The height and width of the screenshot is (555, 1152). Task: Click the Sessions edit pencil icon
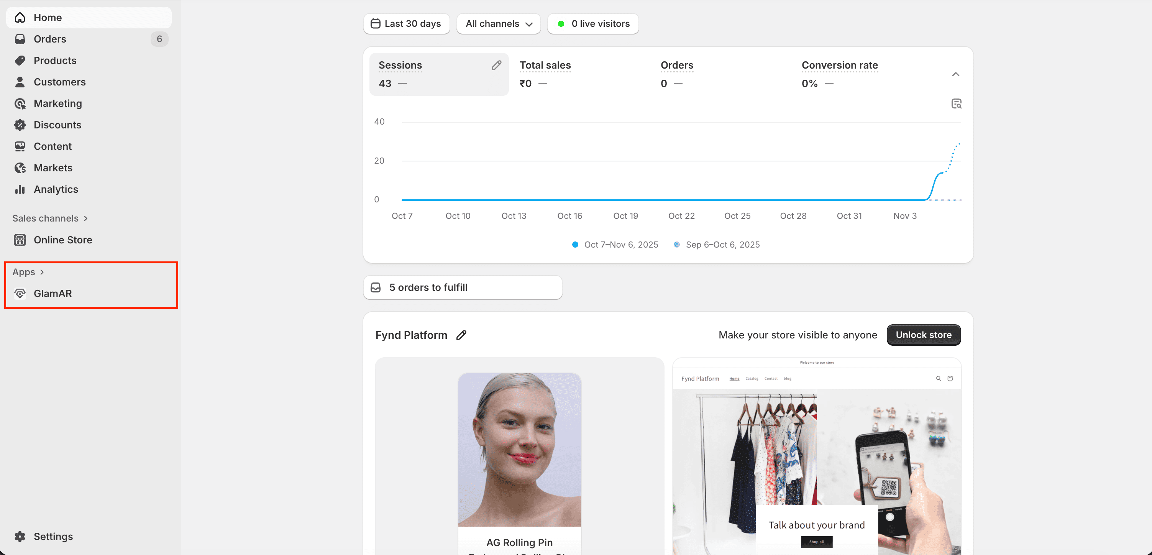coord(496,65)
